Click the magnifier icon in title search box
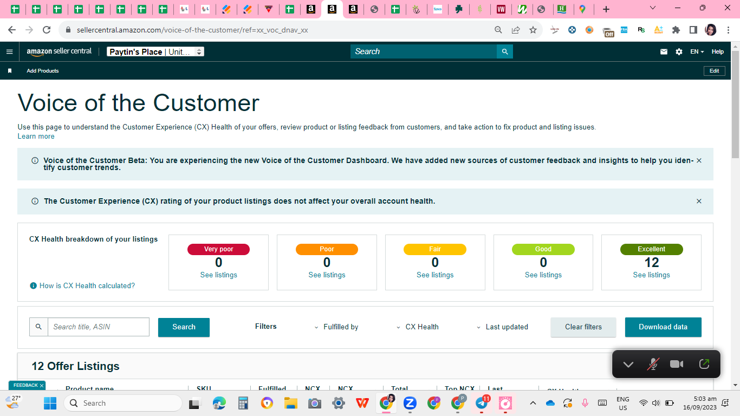Viewport: 740px width, 416px height. [x=38, y=327]
